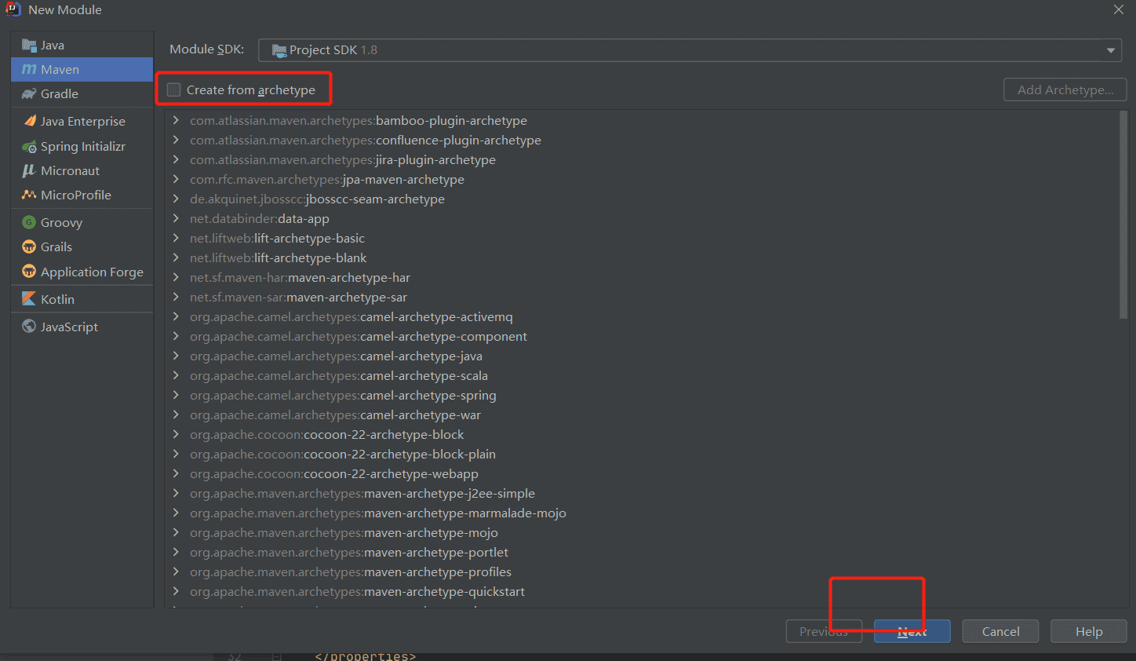Select the Gradle elephant icon

coord(29,94)
